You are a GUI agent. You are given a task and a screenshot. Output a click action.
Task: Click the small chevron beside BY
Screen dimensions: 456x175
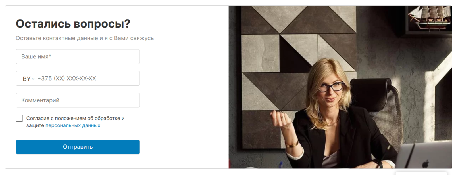33,79
